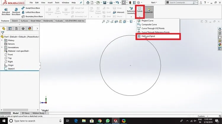This screenshot has width=222, height=124.
Task: Switch to the Sketch tab
Action: (x=15, y=21)
